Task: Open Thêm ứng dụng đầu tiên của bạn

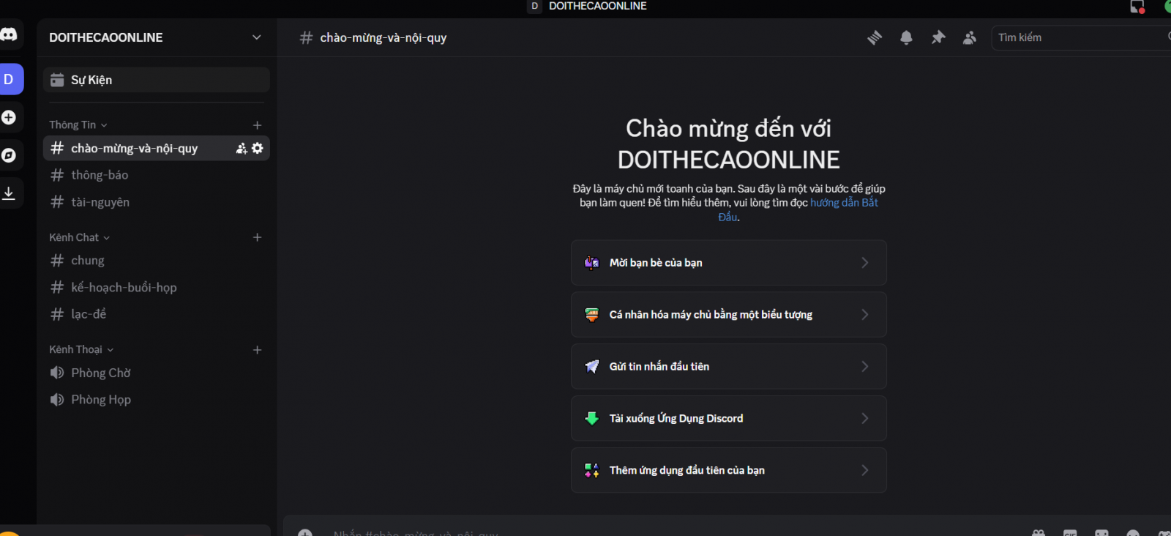Action: point(728,470)
